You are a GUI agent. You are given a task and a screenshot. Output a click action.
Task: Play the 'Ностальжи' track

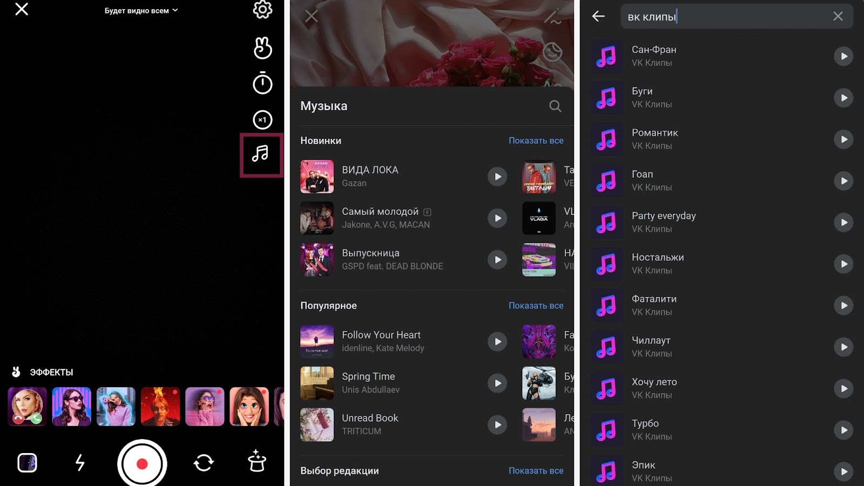[x=843, y=264]
